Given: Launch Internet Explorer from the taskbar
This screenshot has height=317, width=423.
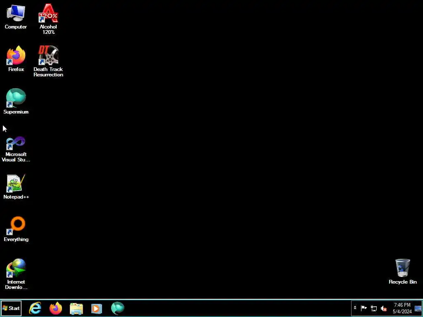Looking at the screenshot, I should [x=35, y=308].
